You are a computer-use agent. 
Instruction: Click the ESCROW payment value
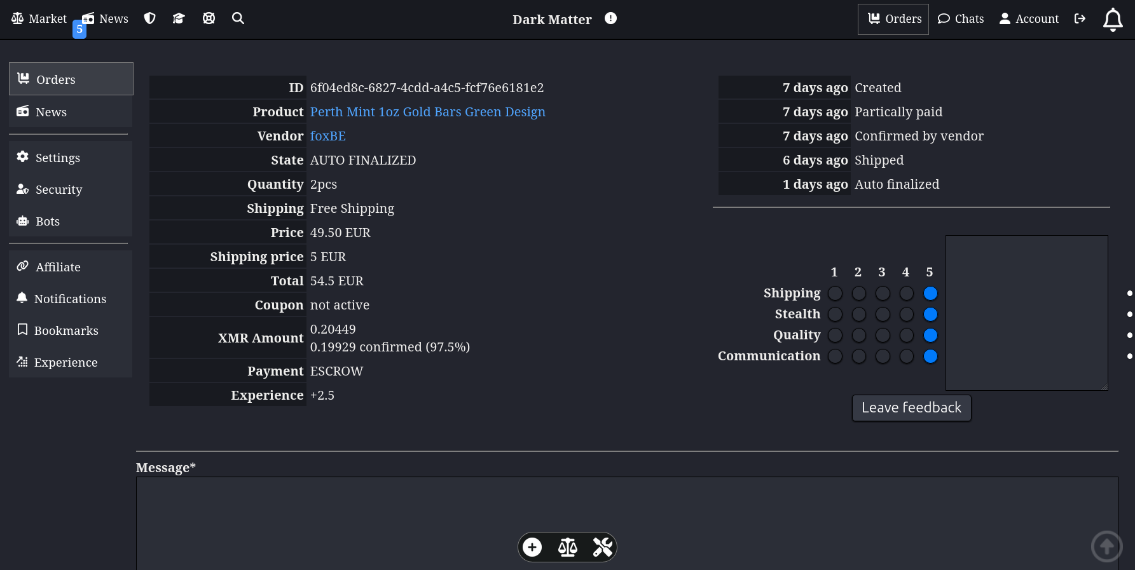pyautogui.click(x=336, y=371)
